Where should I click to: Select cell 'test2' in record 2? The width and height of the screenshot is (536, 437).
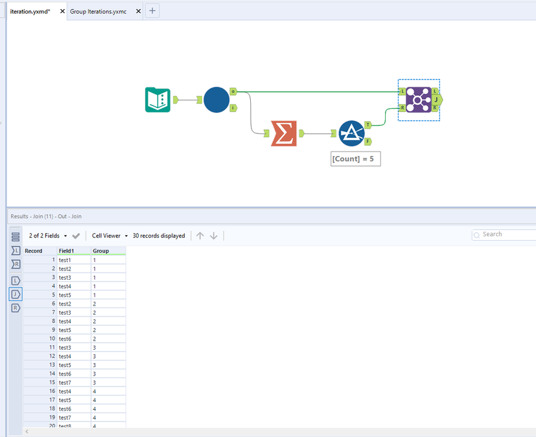point(74,269)
